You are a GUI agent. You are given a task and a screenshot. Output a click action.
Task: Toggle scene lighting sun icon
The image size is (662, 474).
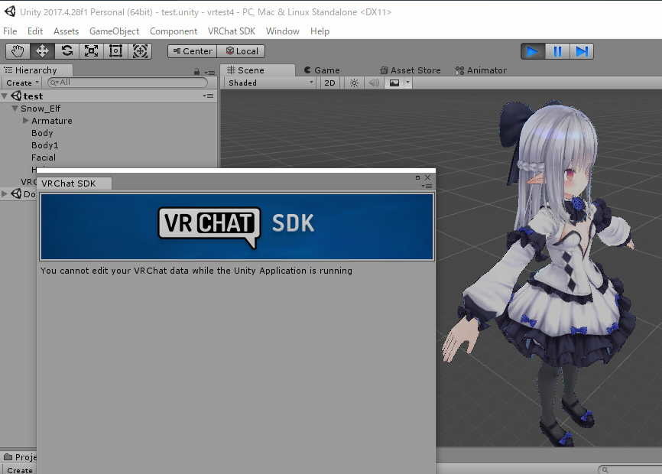point(354,83)
